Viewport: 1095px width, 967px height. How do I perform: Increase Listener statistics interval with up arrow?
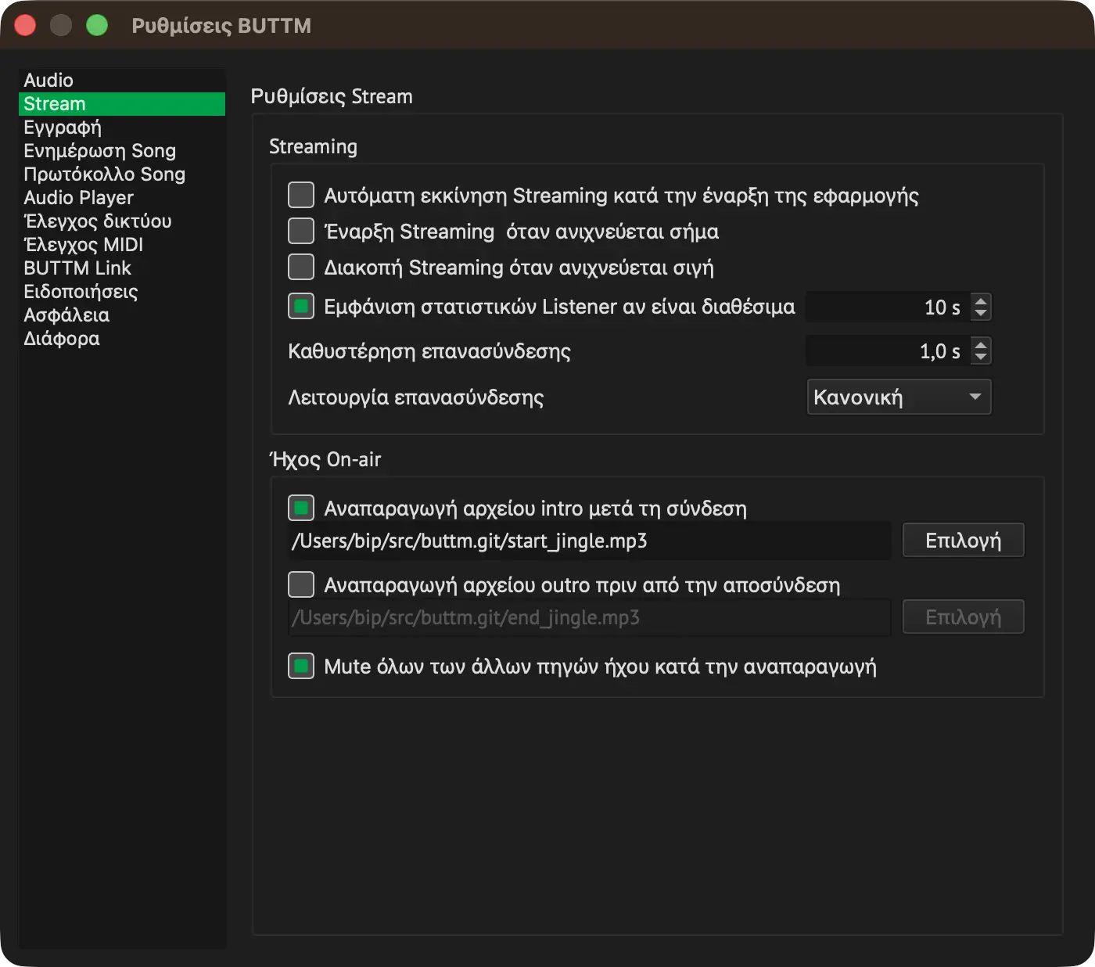pos(981,300)
